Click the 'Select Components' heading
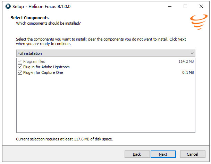The image size is (211, 164). [29, 18]
